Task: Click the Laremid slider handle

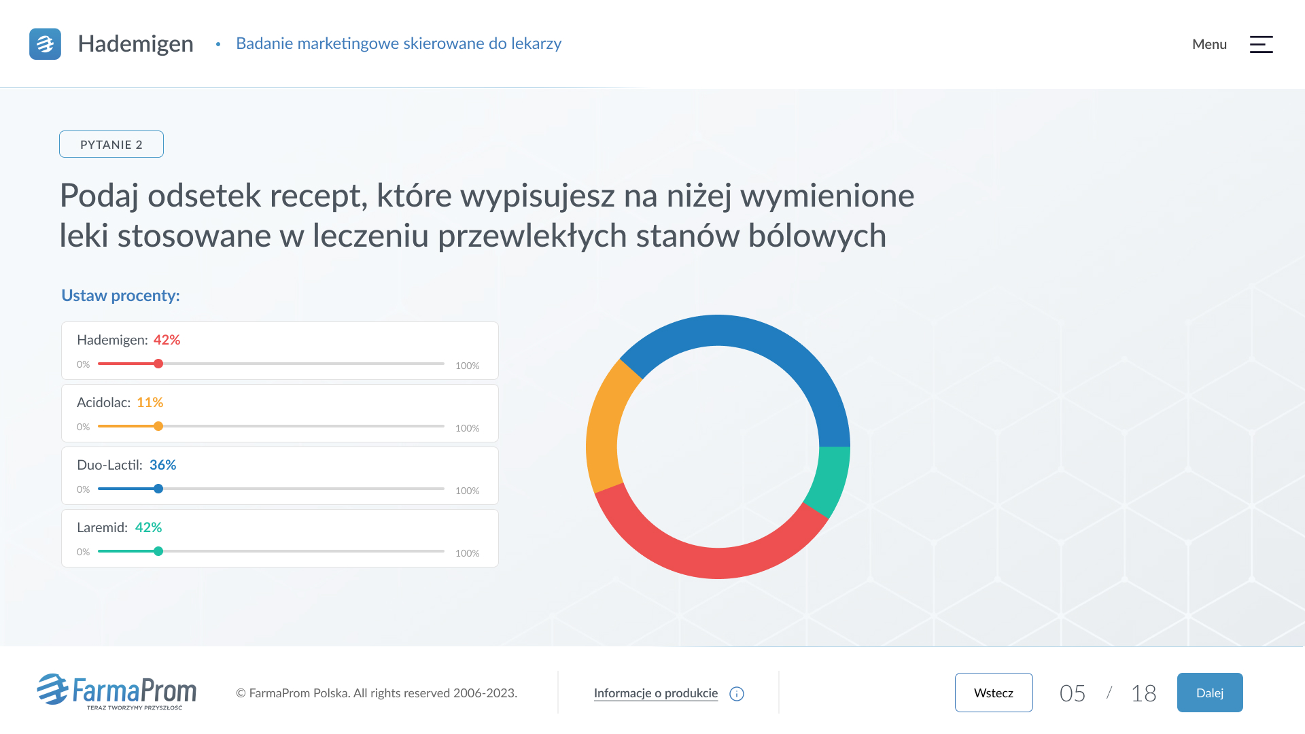Action: click(158, 551)
